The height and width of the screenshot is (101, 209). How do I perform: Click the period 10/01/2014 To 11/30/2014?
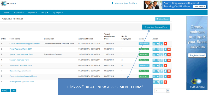(89, 55)
